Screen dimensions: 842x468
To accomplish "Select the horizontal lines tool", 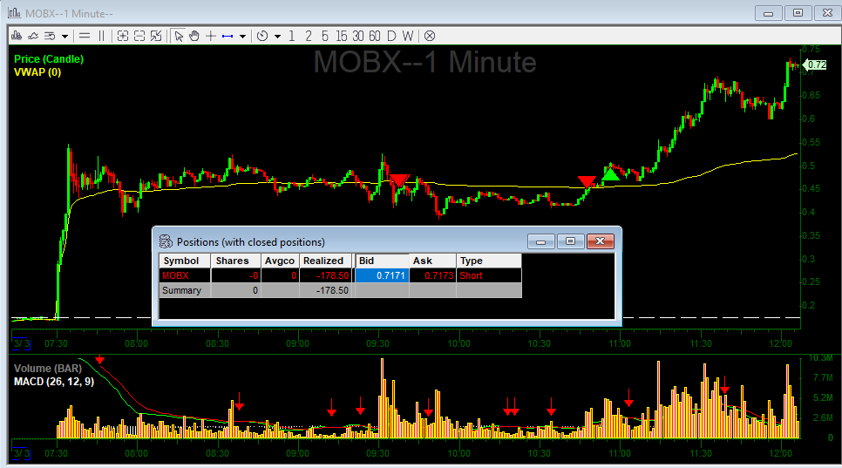I will point(85,36).
